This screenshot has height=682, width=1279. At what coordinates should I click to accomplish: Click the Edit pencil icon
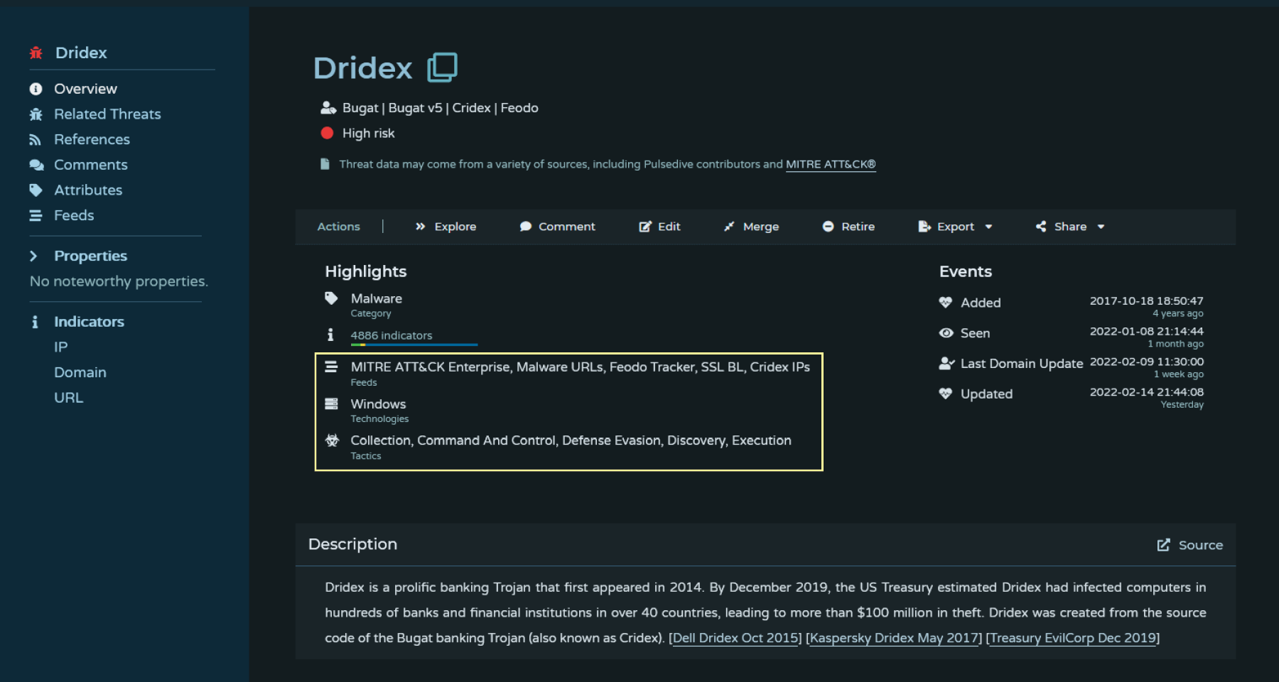[644, 227]
